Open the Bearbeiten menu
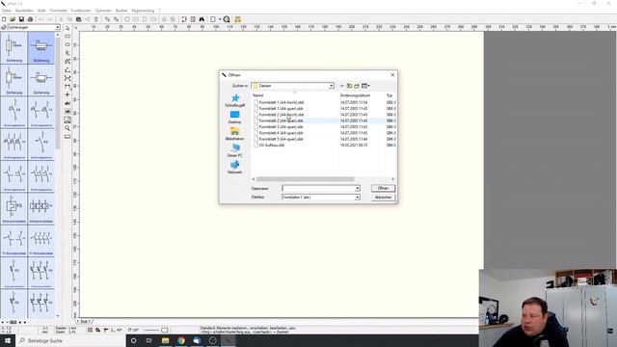Screen dimensions: 617x347 click(x=24, y=11)
